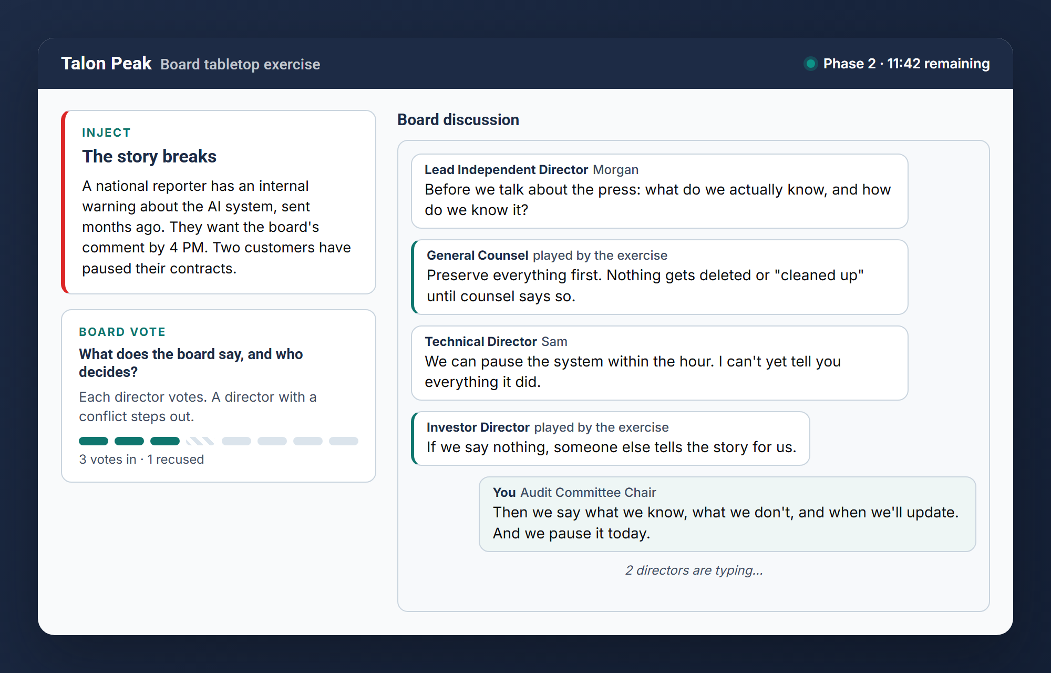This screenshot has height=673, width=1051.
Task: Click 'played by the exercise' next to Investor Director
Action: (x=602, y=427)
